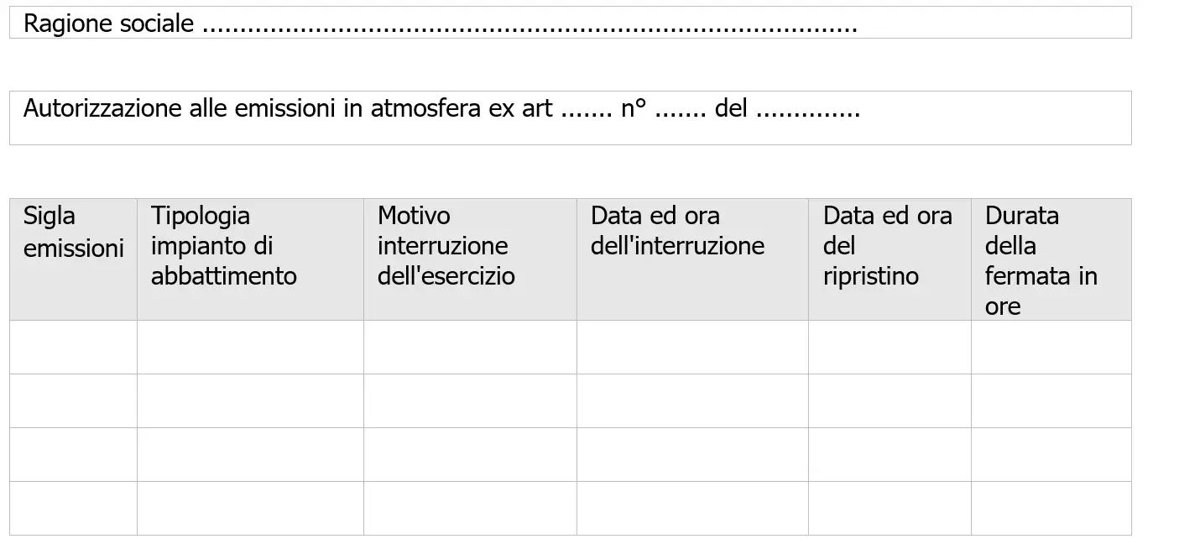Click first empty cell under Sigla emissioni
Viewport: 1200px width, 544px height.
(x=73, y=348)
